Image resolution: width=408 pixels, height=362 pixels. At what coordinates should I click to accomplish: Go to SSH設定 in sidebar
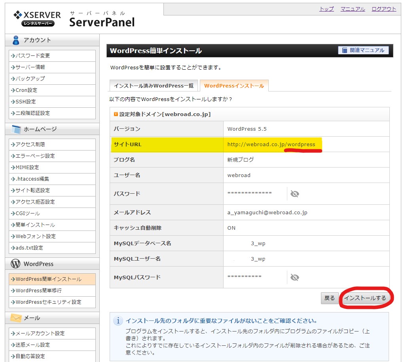tap(52, 101)
